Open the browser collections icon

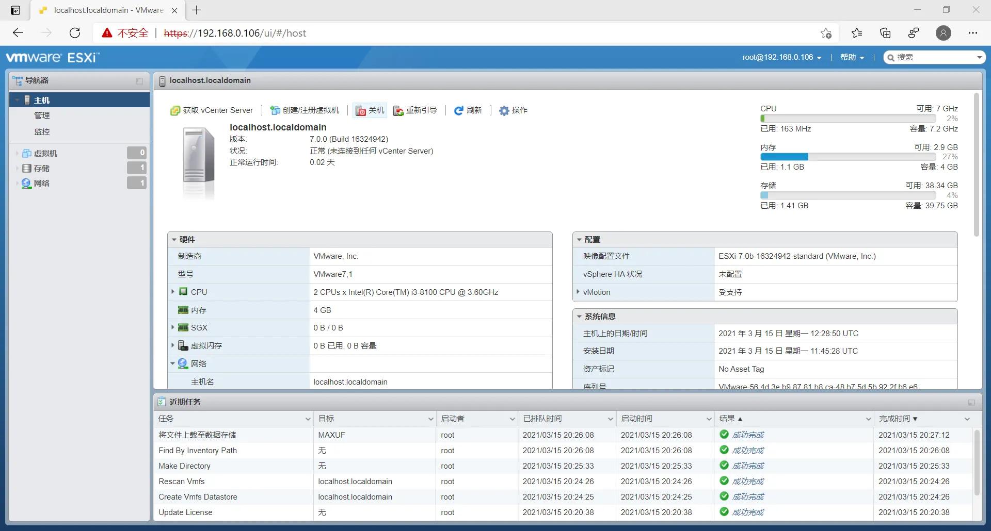(x=885, y=33)
